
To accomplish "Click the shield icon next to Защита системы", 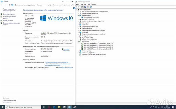I will tap(1, 20).
